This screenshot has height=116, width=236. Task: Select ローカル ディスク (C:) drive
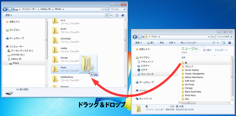pos(20,51)
